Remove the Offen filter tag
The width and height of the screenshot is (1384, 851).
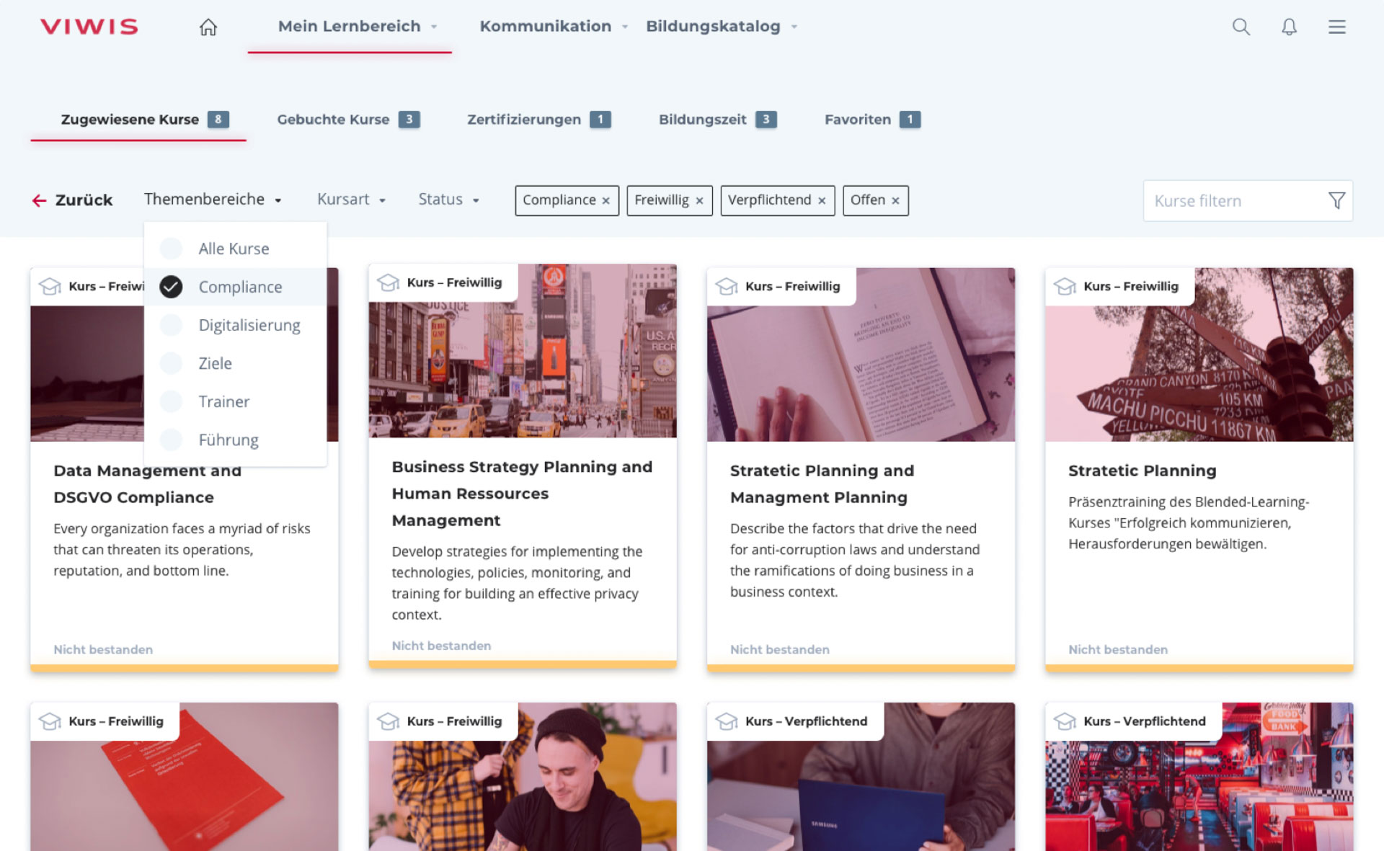coord(895,201)
